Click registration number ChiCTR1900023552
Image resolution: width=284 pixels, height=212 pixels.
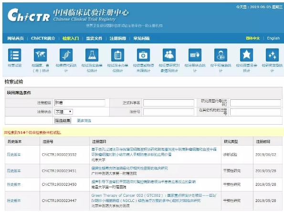(59, 155)
